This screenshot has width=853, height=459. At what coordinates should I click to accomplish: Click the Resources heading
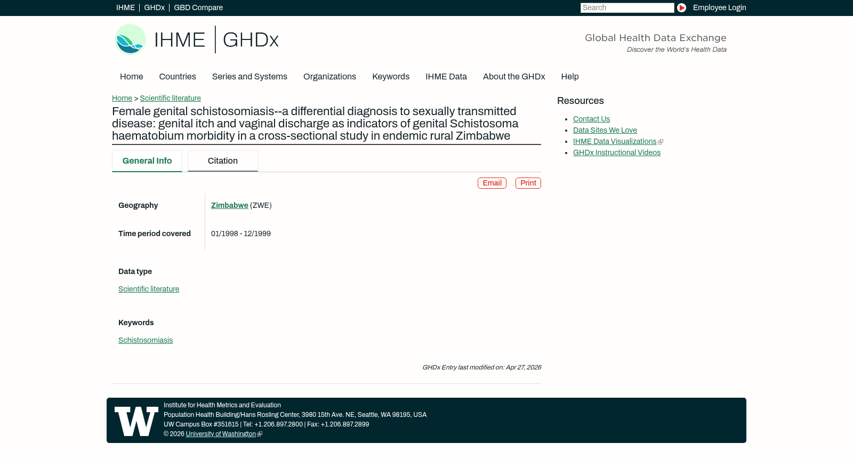click(x=581, y=101)
